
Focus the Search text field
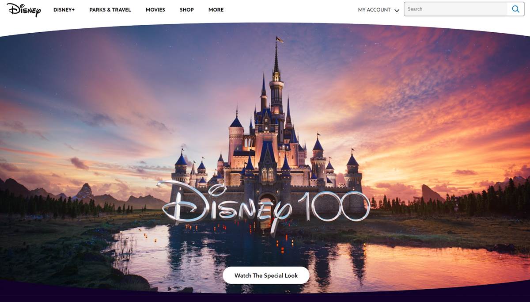(x=455, y=9)
